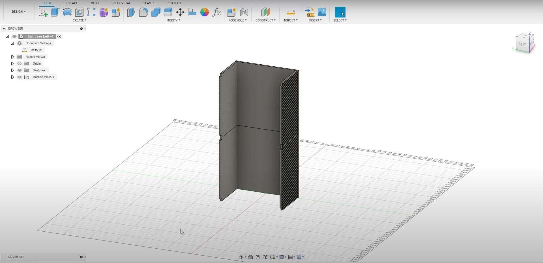543x263 pixels.
Task: Switch to the UTILITIES tab
Action: click(174, 3)
